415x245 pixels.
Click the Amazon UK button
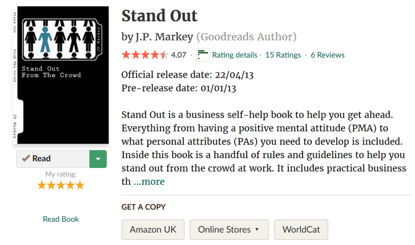coord(153,230)
